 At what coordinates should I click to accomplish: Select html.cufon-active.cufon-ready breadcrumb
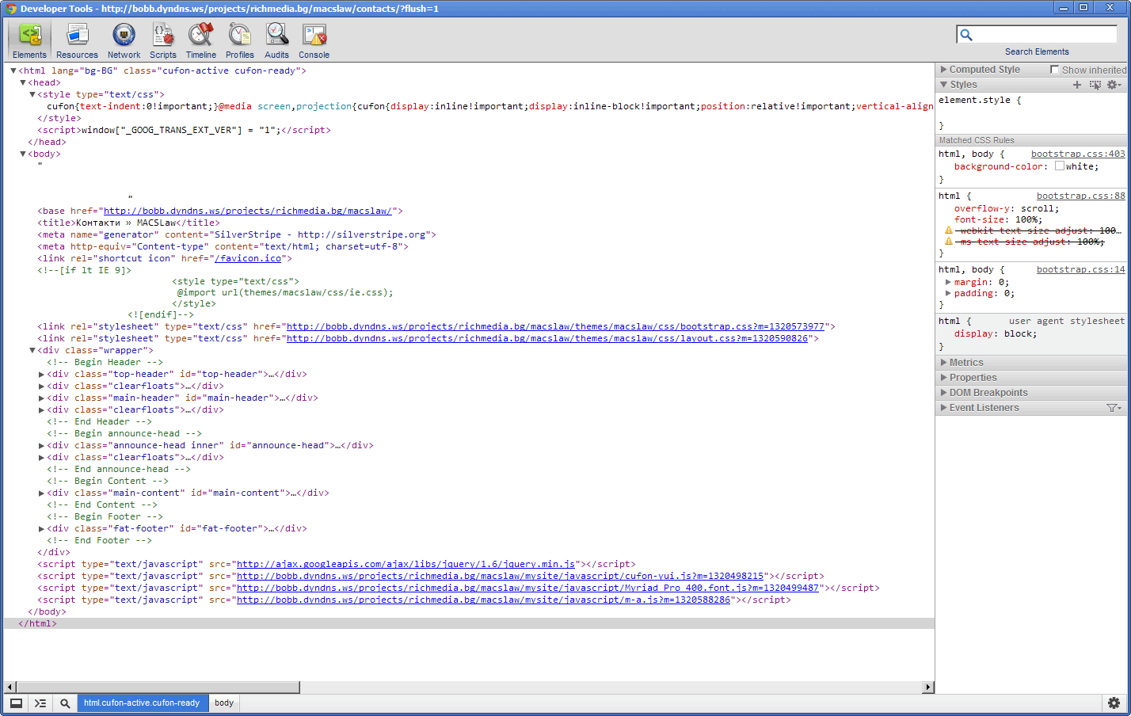[143, 703]
